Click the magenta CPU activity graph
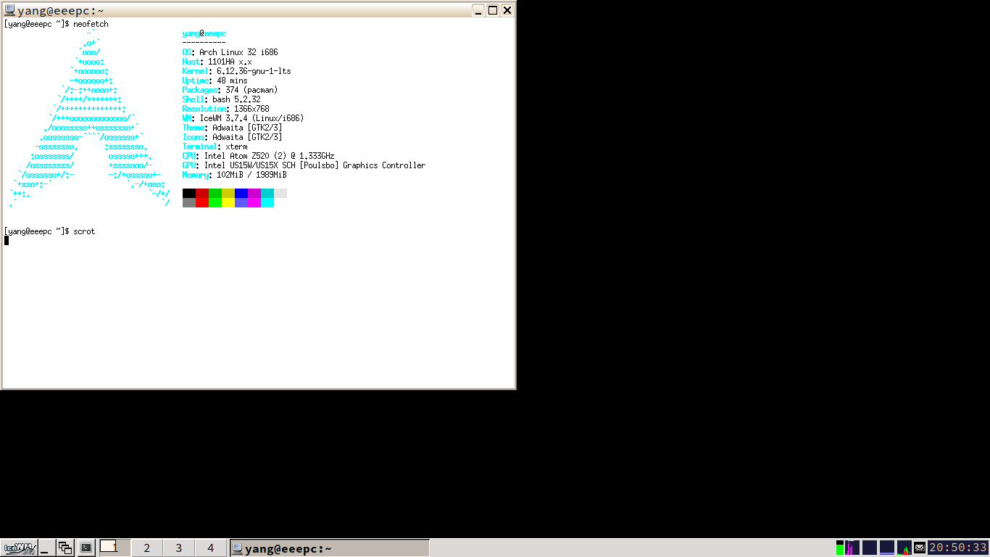Viewport: 990px width, 557px height. click(852, 548)
